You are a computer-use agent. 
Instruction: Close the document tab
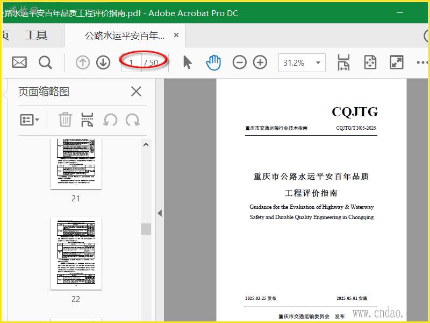[x=176, y=35]
